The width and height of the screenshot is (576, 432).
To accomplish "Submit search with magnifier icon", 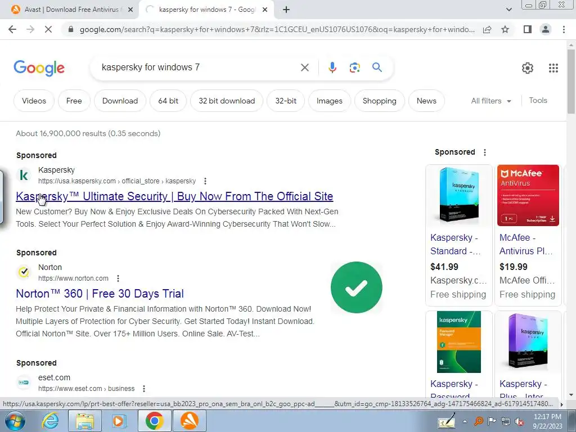I will tap(377, 67).
